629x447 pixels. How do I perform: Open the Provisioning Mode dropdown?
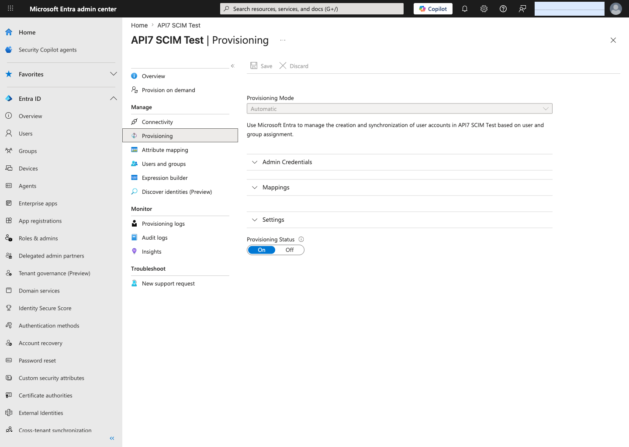(x=400, y=109)
